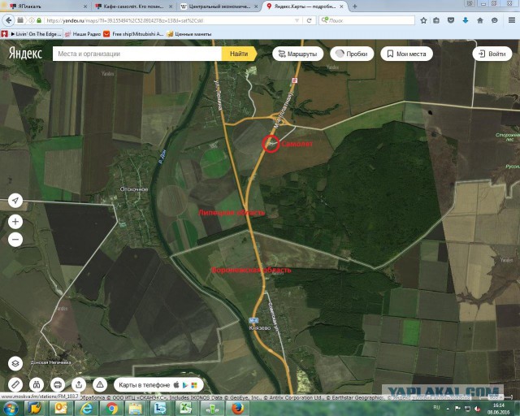Click the Pocket icon in Firefox toolbar
The image size is (520, 416).
point(451,20)
